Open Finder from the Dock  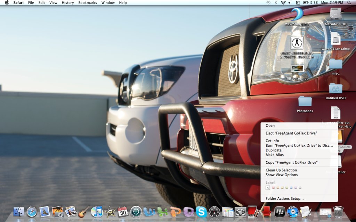pos(19,212)
